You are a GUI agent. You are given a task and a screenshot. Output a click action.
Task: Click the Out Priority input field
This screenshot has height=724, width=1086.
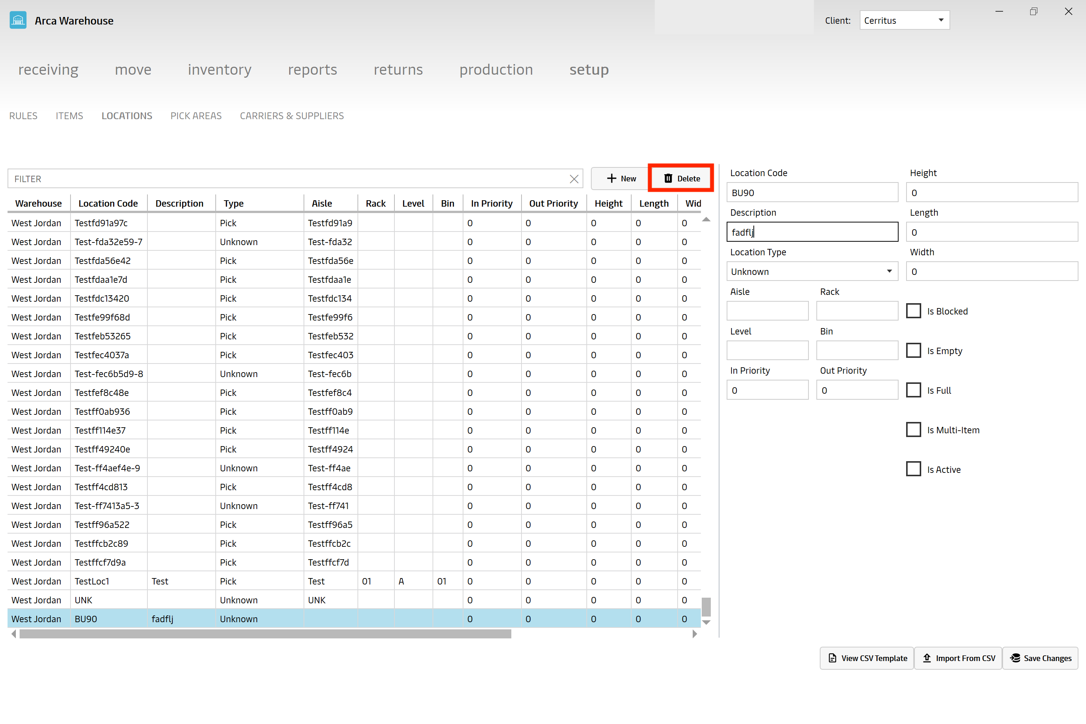point(857,390)
